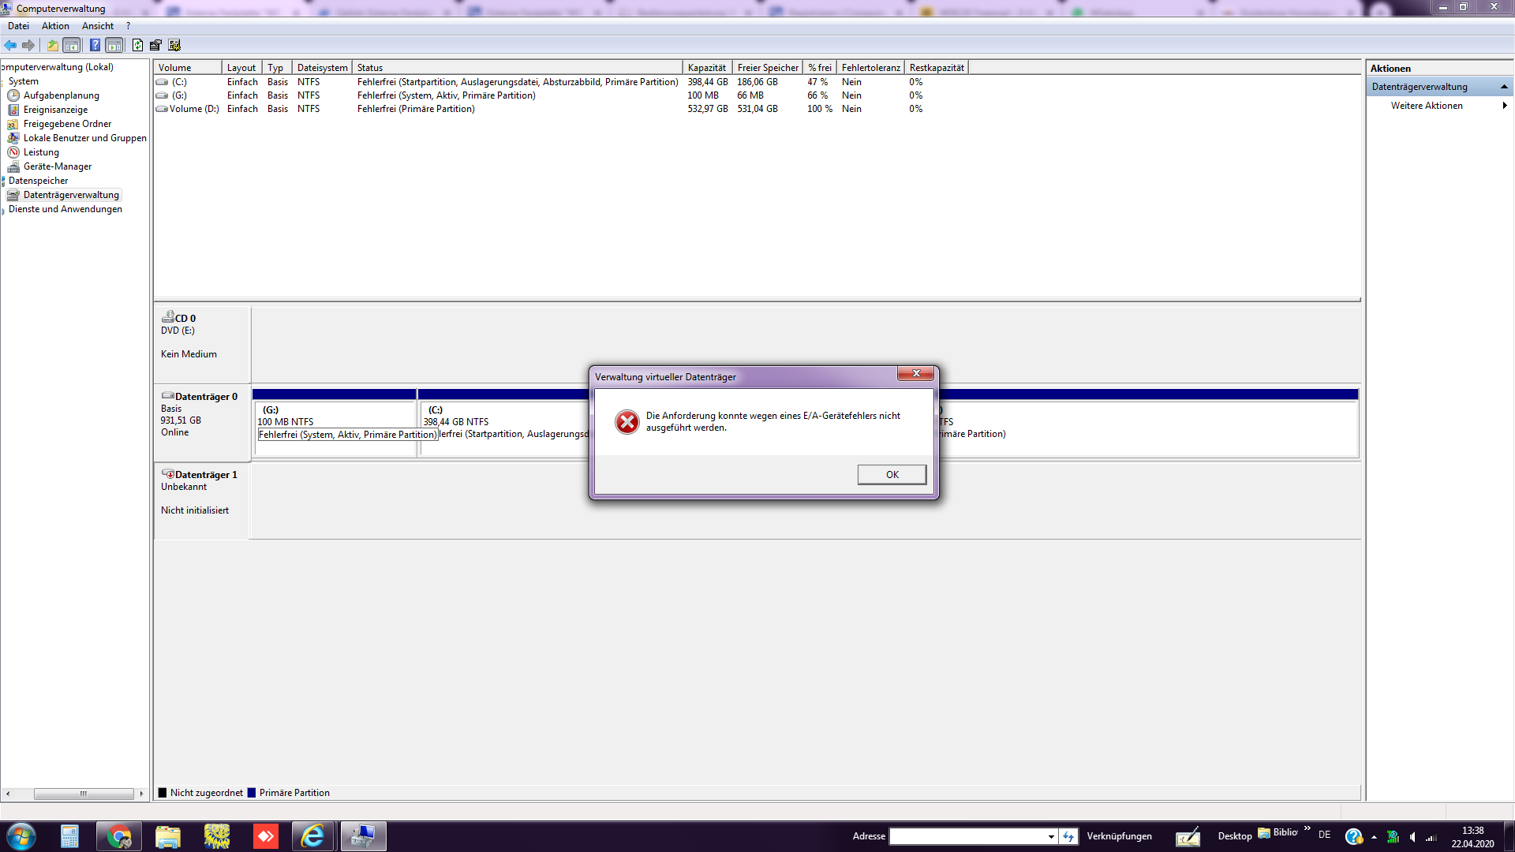Screen dimensions: 1515x852
Task: Select the Volume (D:) row
Action: tap(193, 109)
